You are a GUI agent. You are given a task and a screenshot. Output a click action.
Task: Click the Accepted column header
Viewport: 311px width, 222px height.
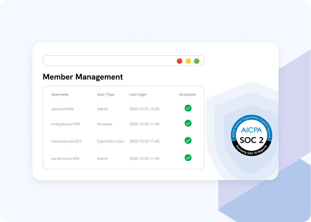point(187,94)
